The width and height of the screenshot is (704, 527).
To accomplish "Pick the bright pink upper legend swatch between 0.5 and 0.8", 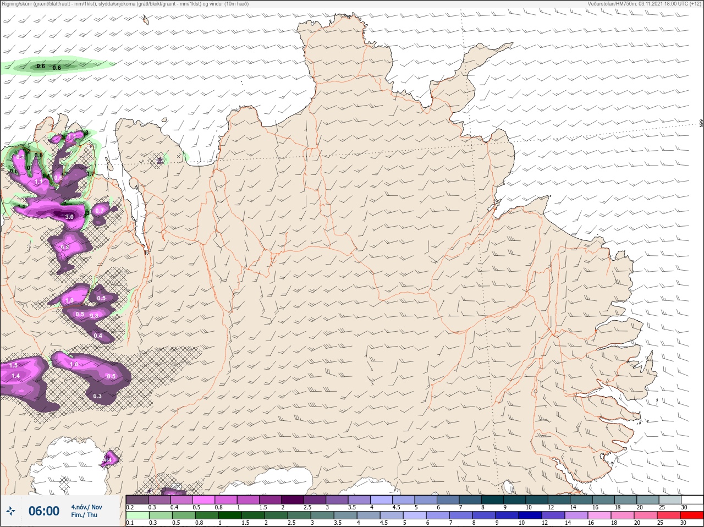I will click(x=204, y=499).
